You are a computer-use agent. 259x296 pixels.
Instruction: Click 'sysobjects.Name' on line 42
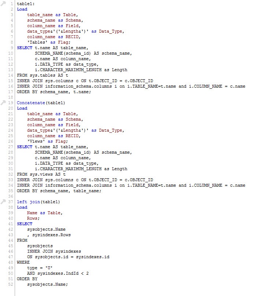[x=46, y=229]
